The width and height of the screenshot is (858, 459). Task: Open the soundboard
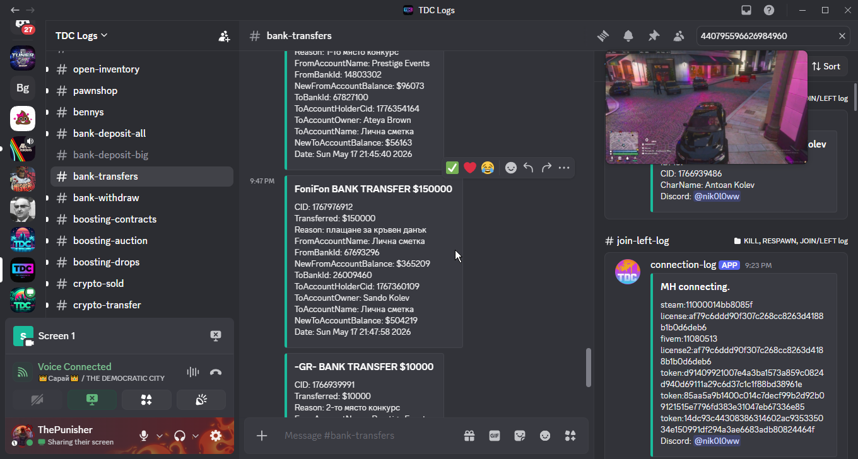[201, 400]
